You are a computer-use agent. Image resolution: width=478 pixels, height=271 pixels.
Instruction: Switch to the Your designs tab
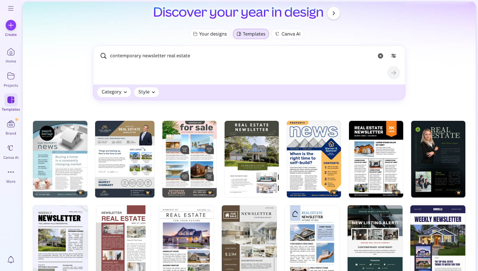(210, 34)
